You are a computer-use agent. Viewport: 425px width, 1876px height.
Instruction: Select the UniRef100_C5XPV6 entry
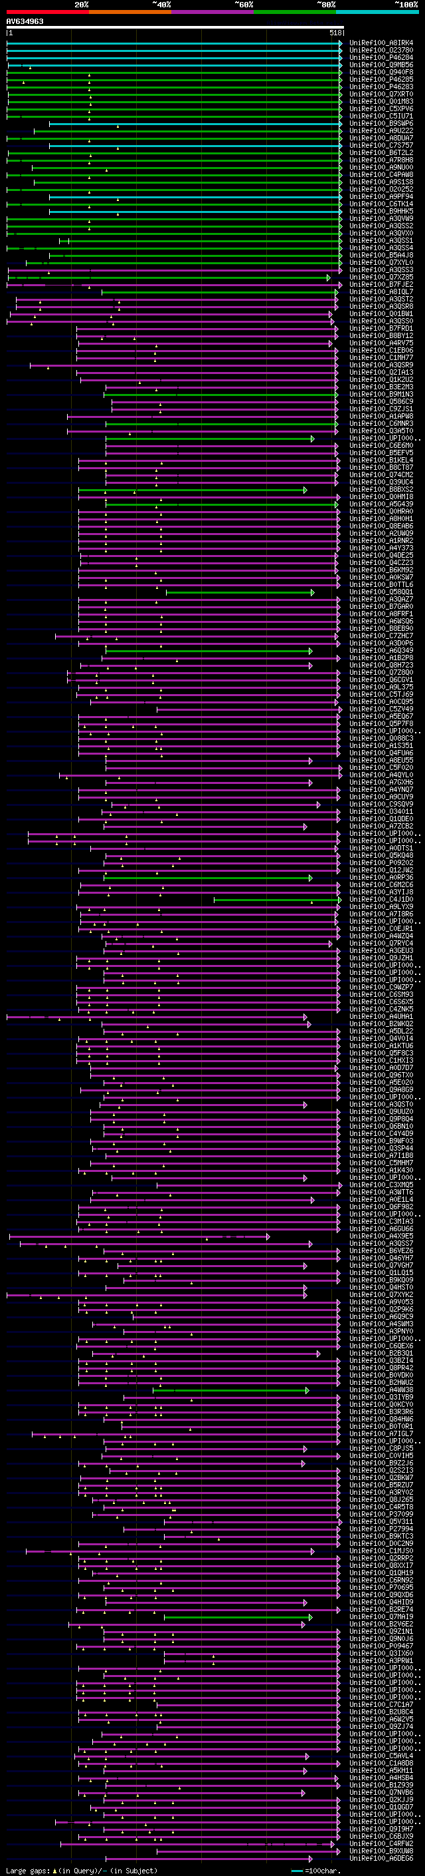coord(381,108)
